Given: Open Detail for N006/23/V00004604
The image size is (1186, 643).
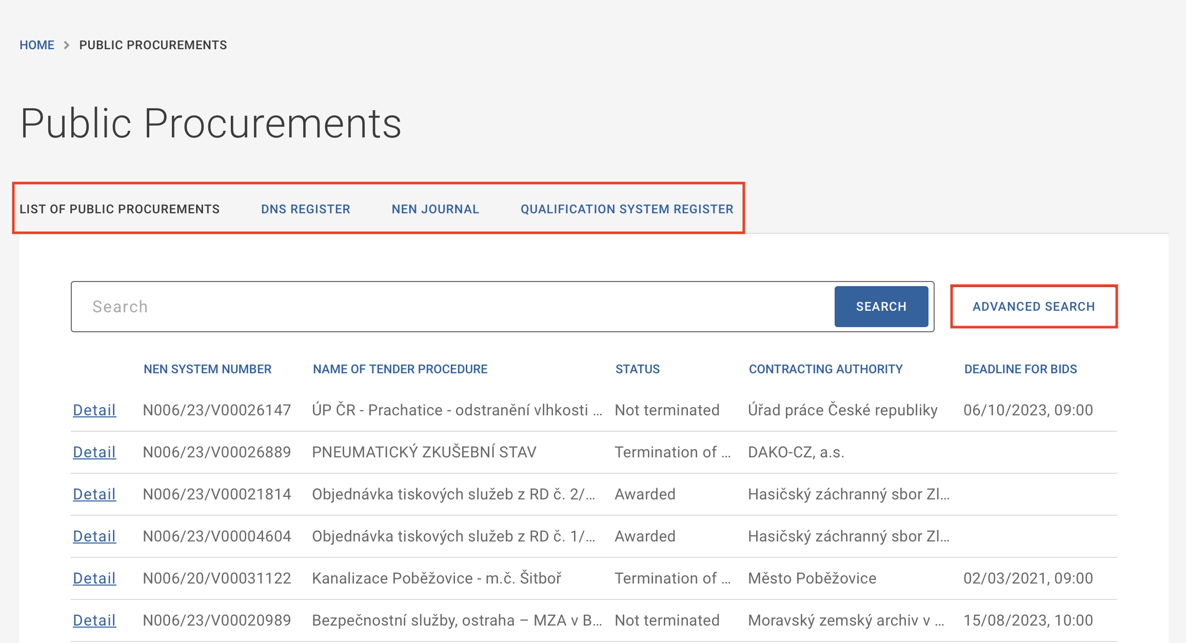Looking at the screenshot, I should coord(94,536).
